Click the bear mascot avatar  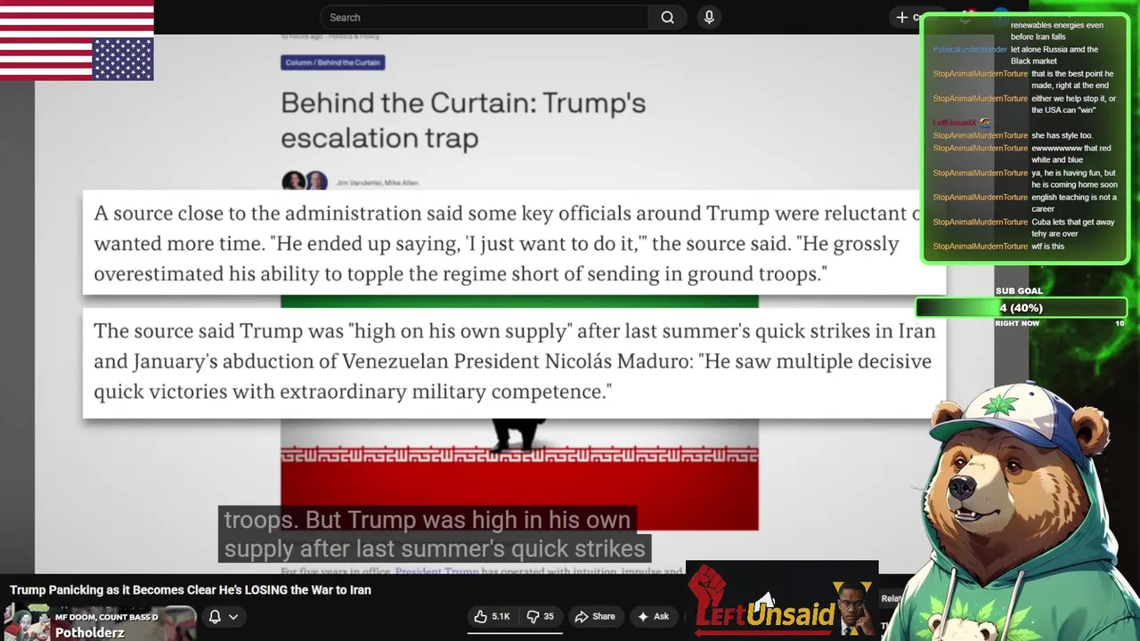tap(1015, 512)
